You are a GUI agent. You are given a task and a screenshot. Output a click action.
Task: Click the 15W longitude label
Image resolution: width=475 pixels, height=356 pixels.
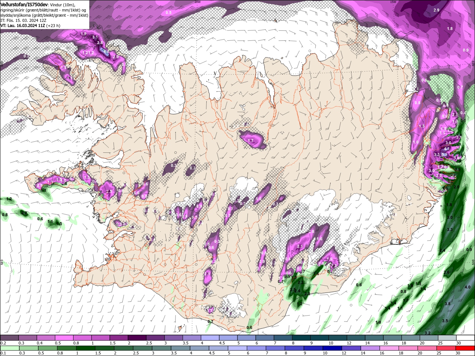(x=393, y=2)
